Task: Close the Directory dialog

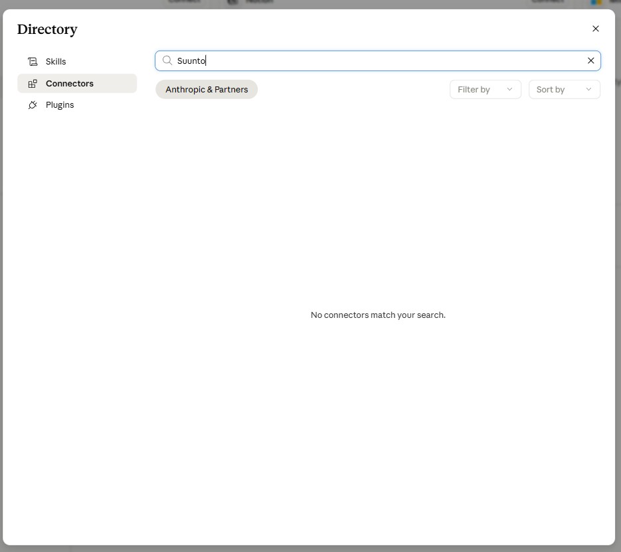Action: click(595, 29)
